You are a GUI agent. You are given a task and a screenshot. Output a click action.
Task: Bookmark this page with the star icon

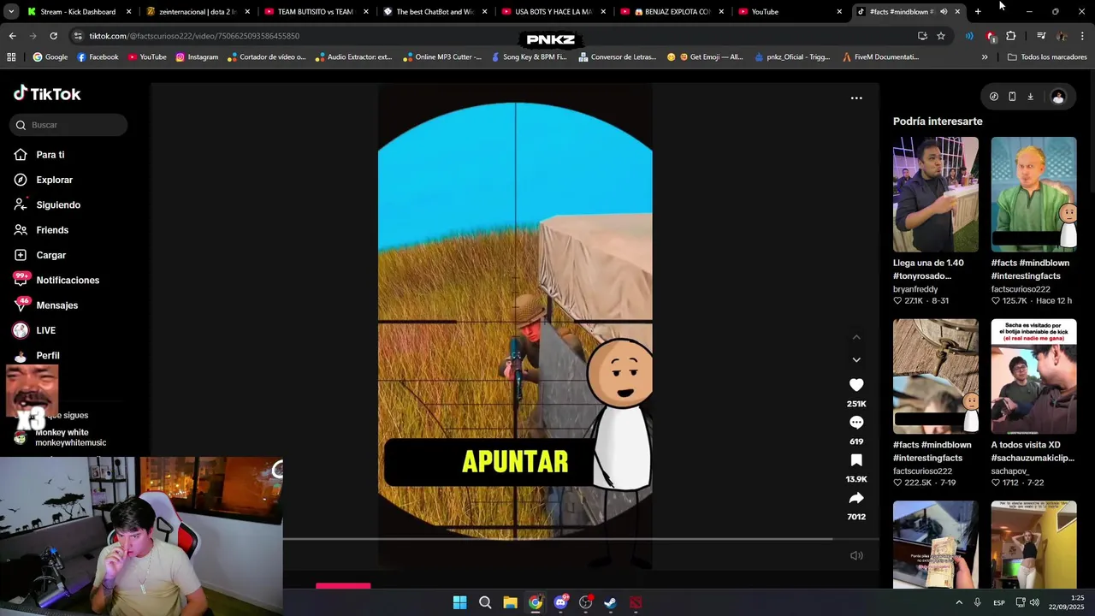[x=941, y=36]
